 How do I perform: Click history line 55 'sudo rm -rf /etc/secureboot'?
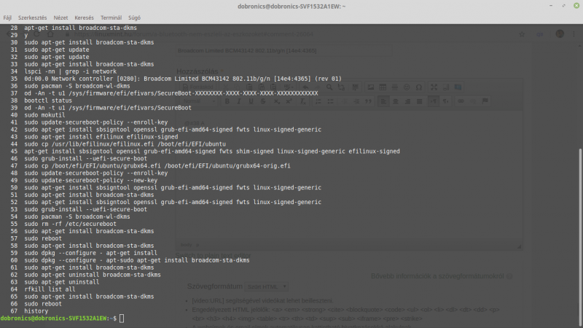(70, 224)
